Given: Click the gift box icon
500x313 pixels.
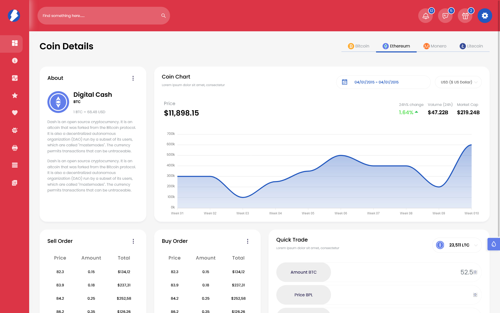Looking at the screenshot, I should (x=465, y=16).
